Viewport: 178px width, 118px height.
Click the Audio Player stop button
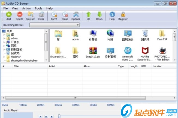(52, 116)
